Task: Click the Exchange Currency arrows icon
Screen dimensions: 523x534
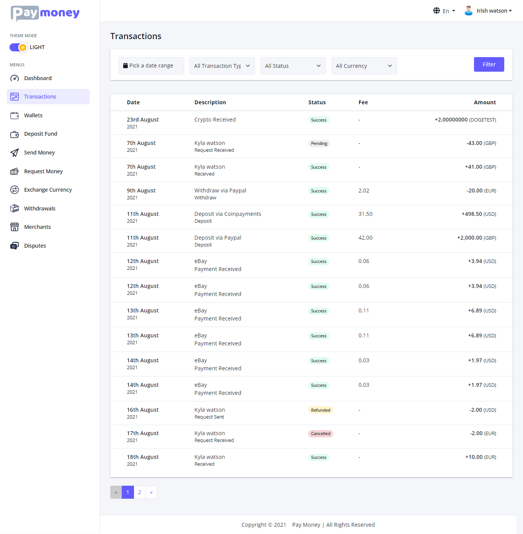Action: [x=15, y=190]
